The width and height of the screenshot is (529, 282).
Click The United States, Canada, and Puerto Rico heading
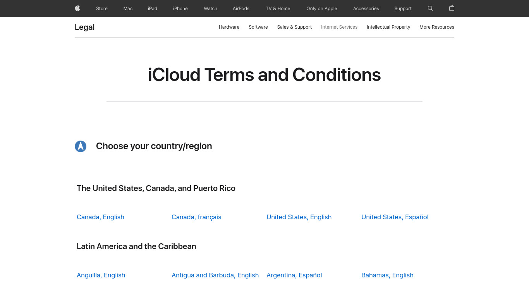click(156, 188)
